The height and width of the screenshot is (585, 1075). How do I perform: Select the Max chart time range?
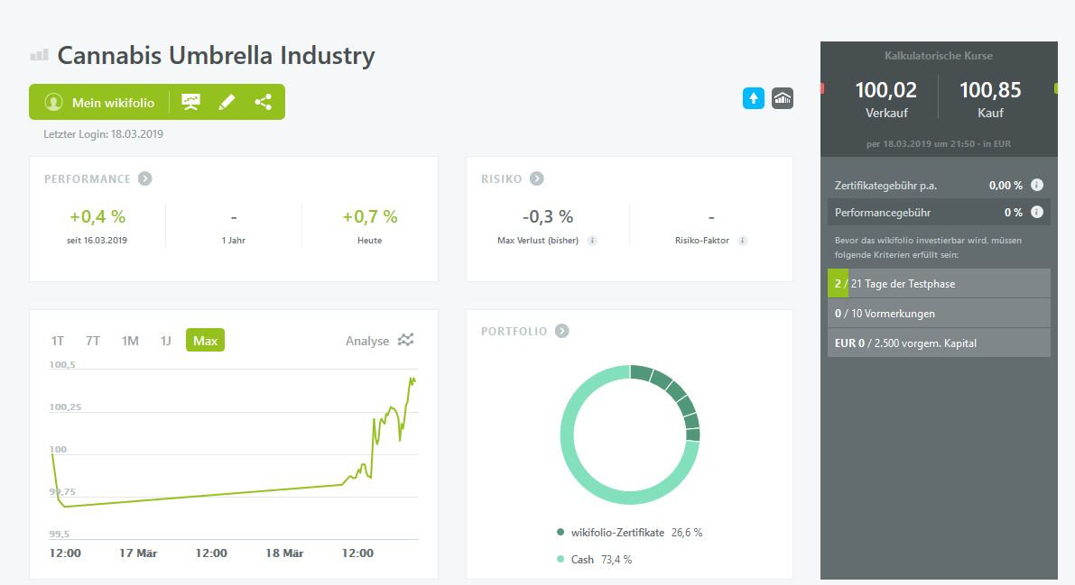pos(205,340)
